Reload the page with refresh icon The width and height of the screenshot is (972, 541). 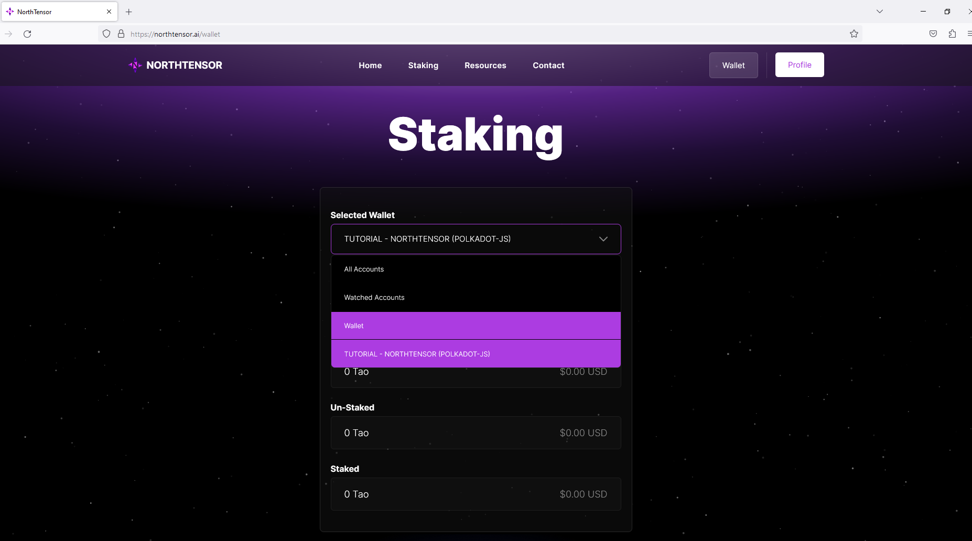click(x=27, y=34)
